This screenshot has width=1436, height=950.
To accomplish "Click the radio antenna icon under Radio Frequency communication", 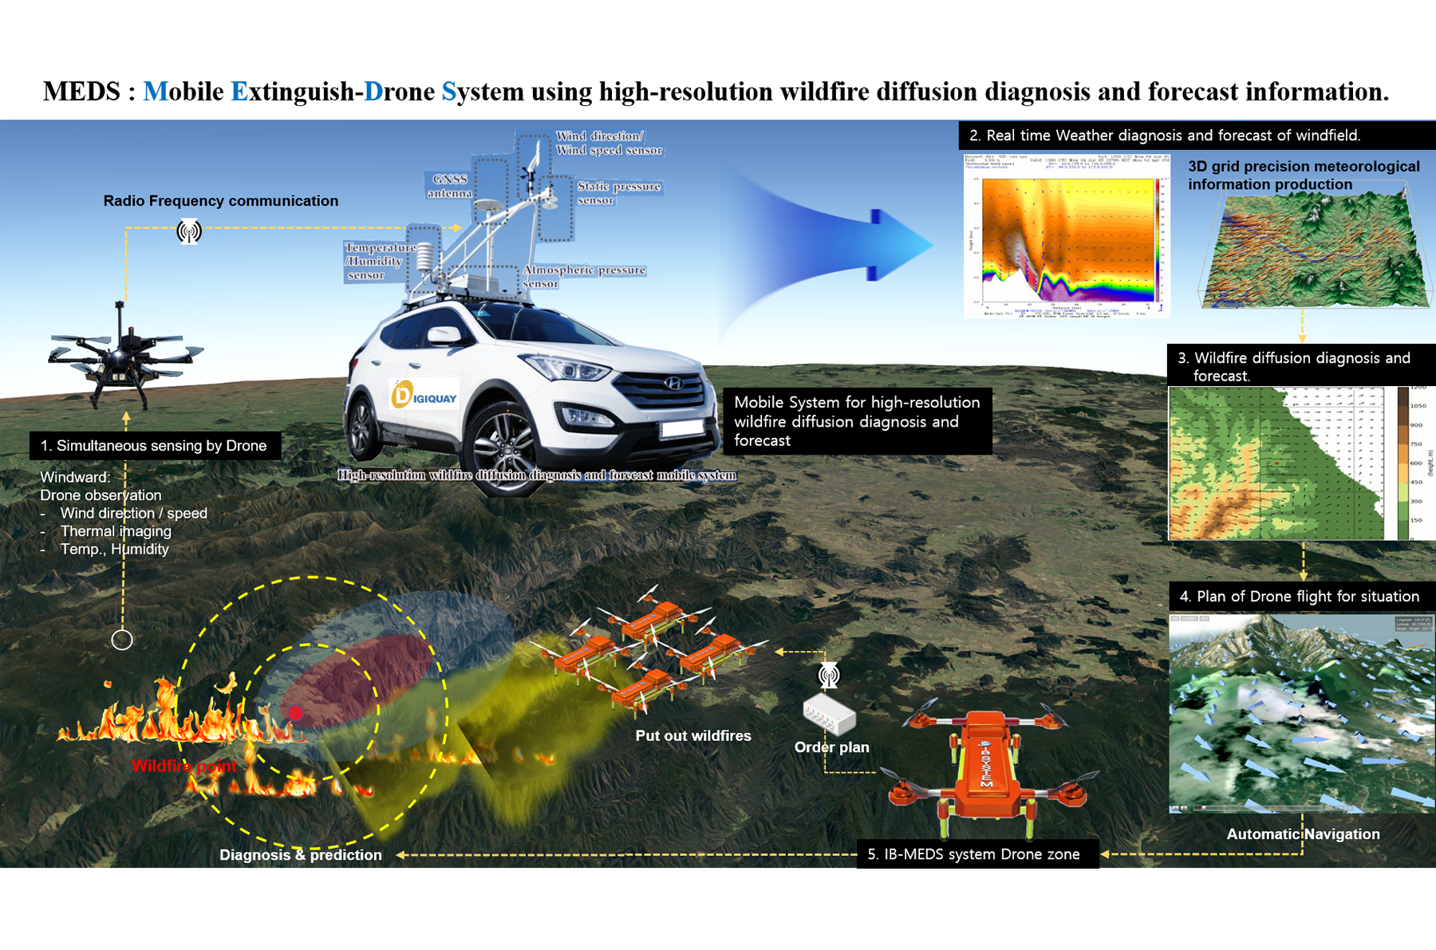I will (x=189, y=231).
